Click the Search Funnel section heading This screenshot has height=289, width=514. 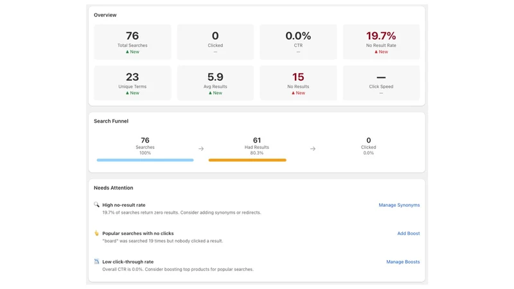[x=111, y=121]
